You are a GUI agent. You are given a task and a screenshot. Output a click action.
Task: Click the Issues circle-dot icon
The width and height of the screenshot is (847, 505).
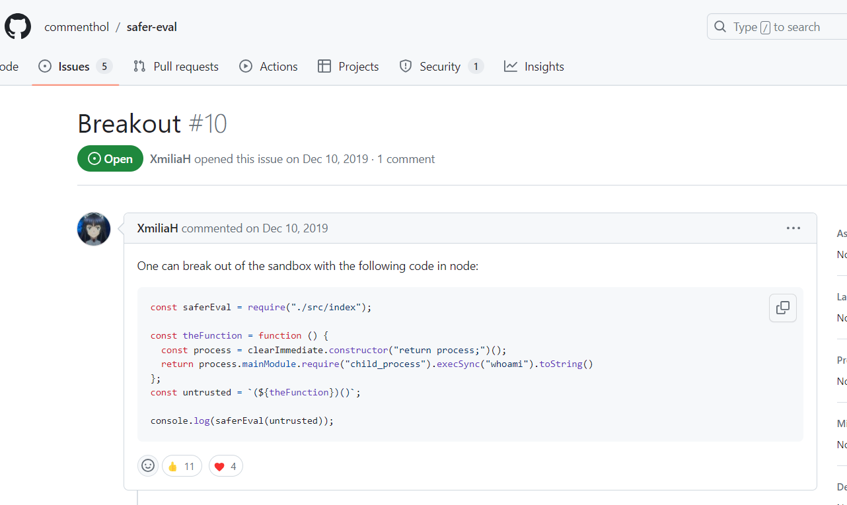(x=45, y=66)
